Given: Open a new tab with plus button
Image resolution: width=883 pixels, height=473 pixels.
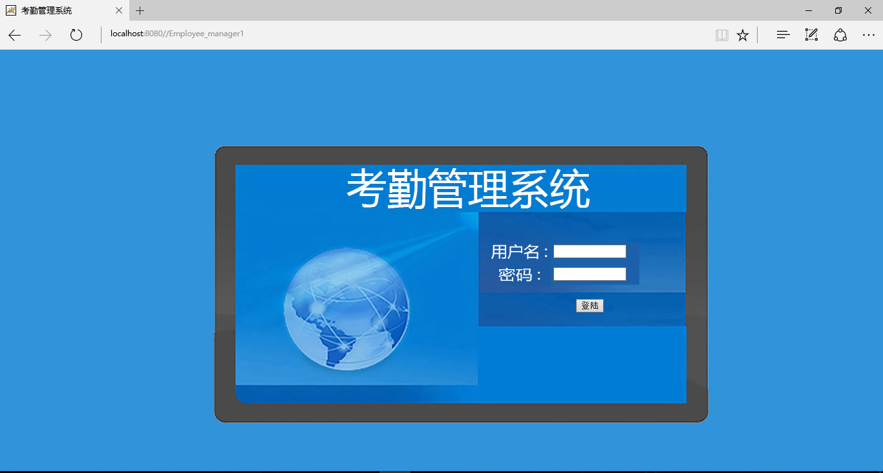Looking at the screenshot, I should point(140,10).
